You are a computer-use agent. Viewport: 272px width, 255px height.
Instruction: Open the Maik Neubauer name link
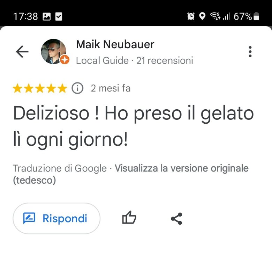115,44
